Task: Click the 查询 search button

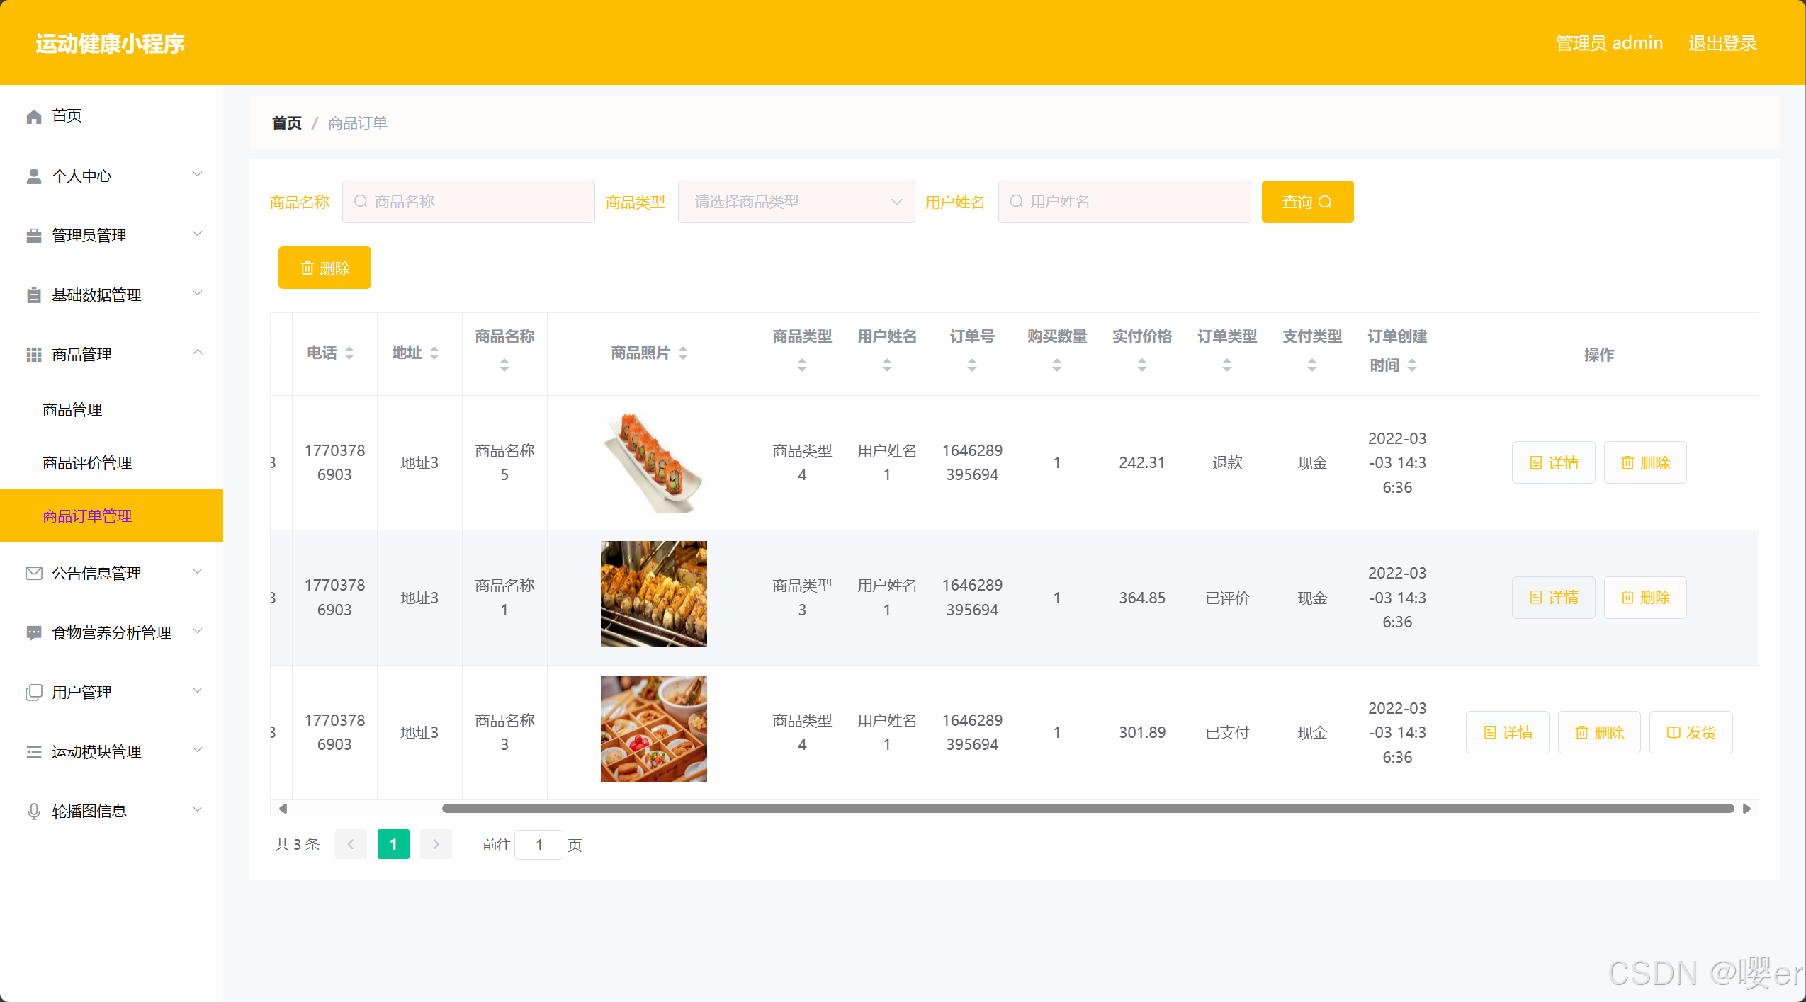Action: pyautogui.click(x=1307, y=202)
